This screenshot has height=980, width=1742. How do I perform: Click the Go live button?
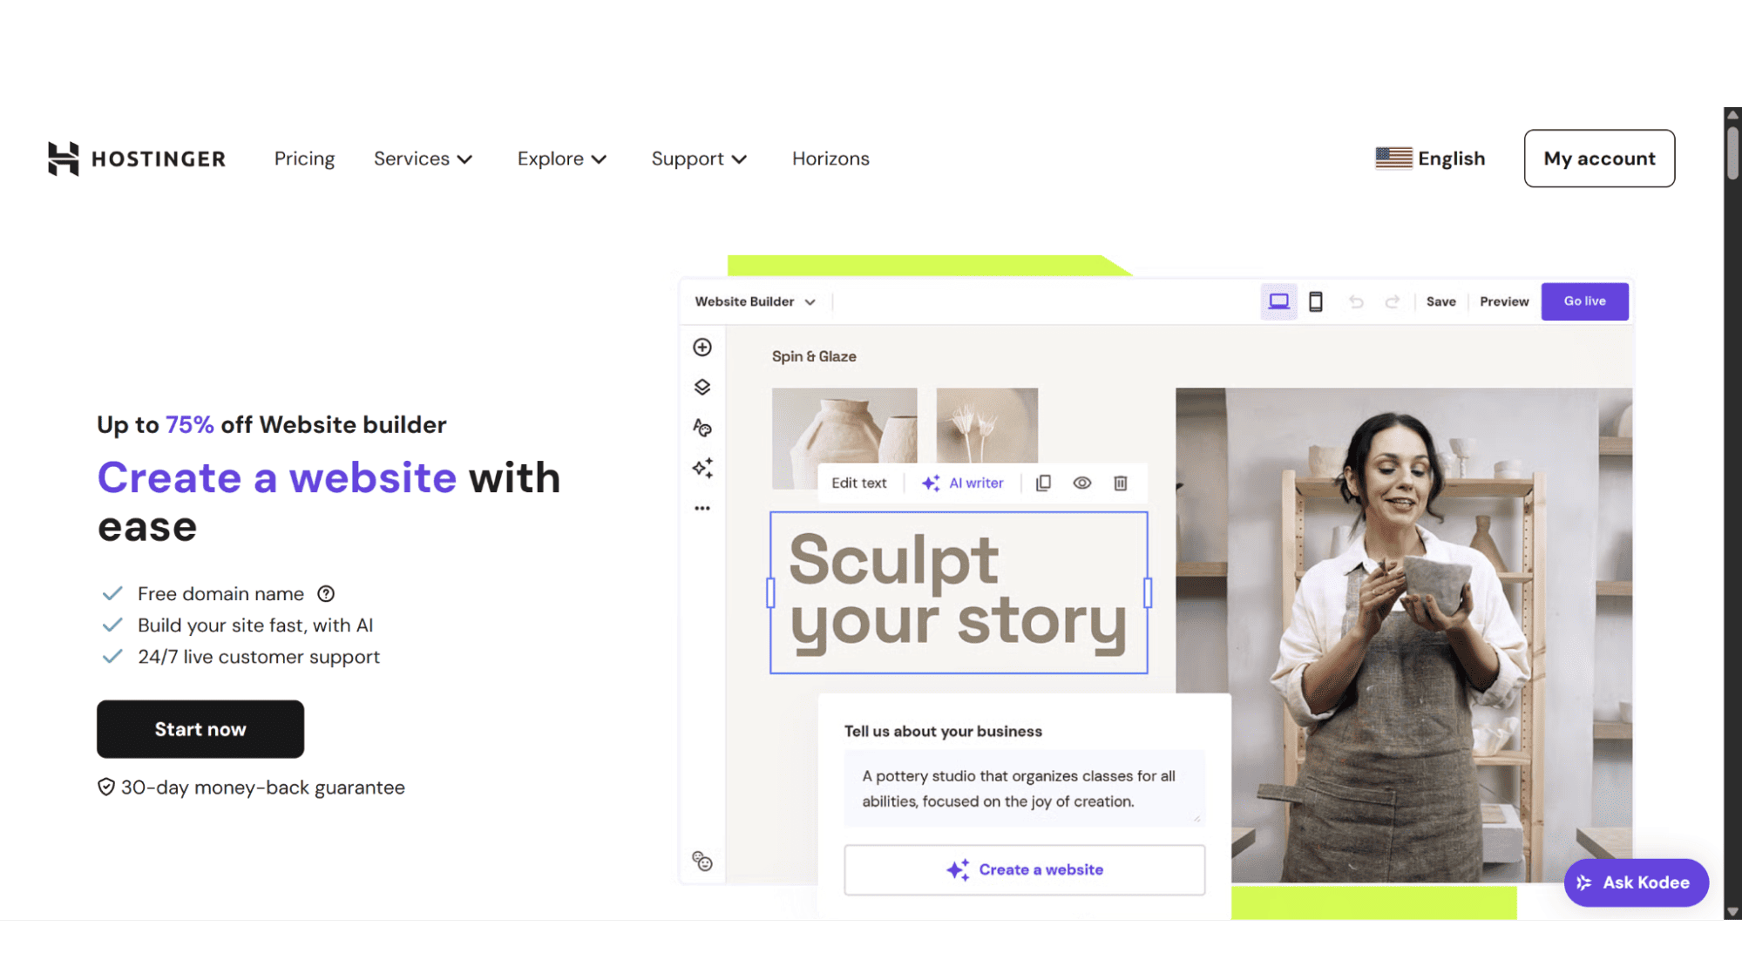pyautogui.click(x=1584, y=301)
